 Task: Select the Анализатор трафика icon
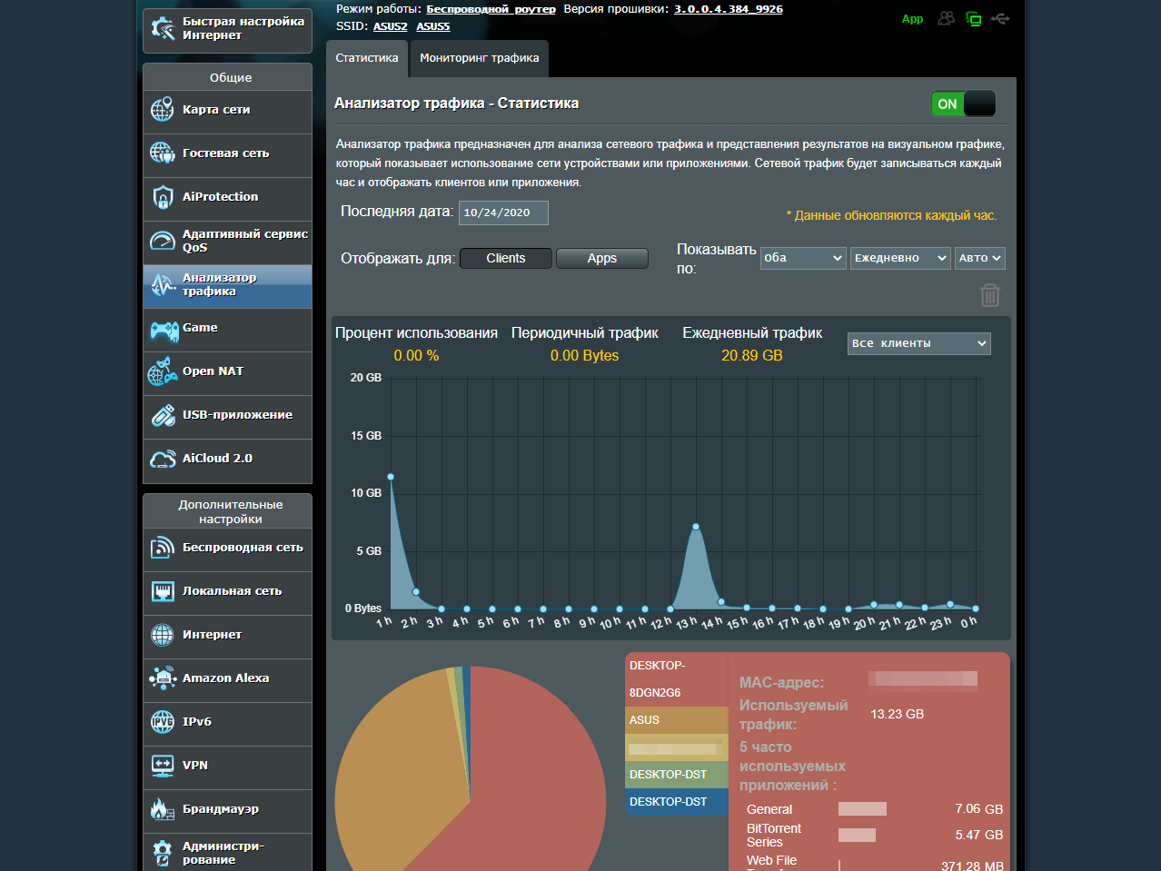[x=163, y=284]
